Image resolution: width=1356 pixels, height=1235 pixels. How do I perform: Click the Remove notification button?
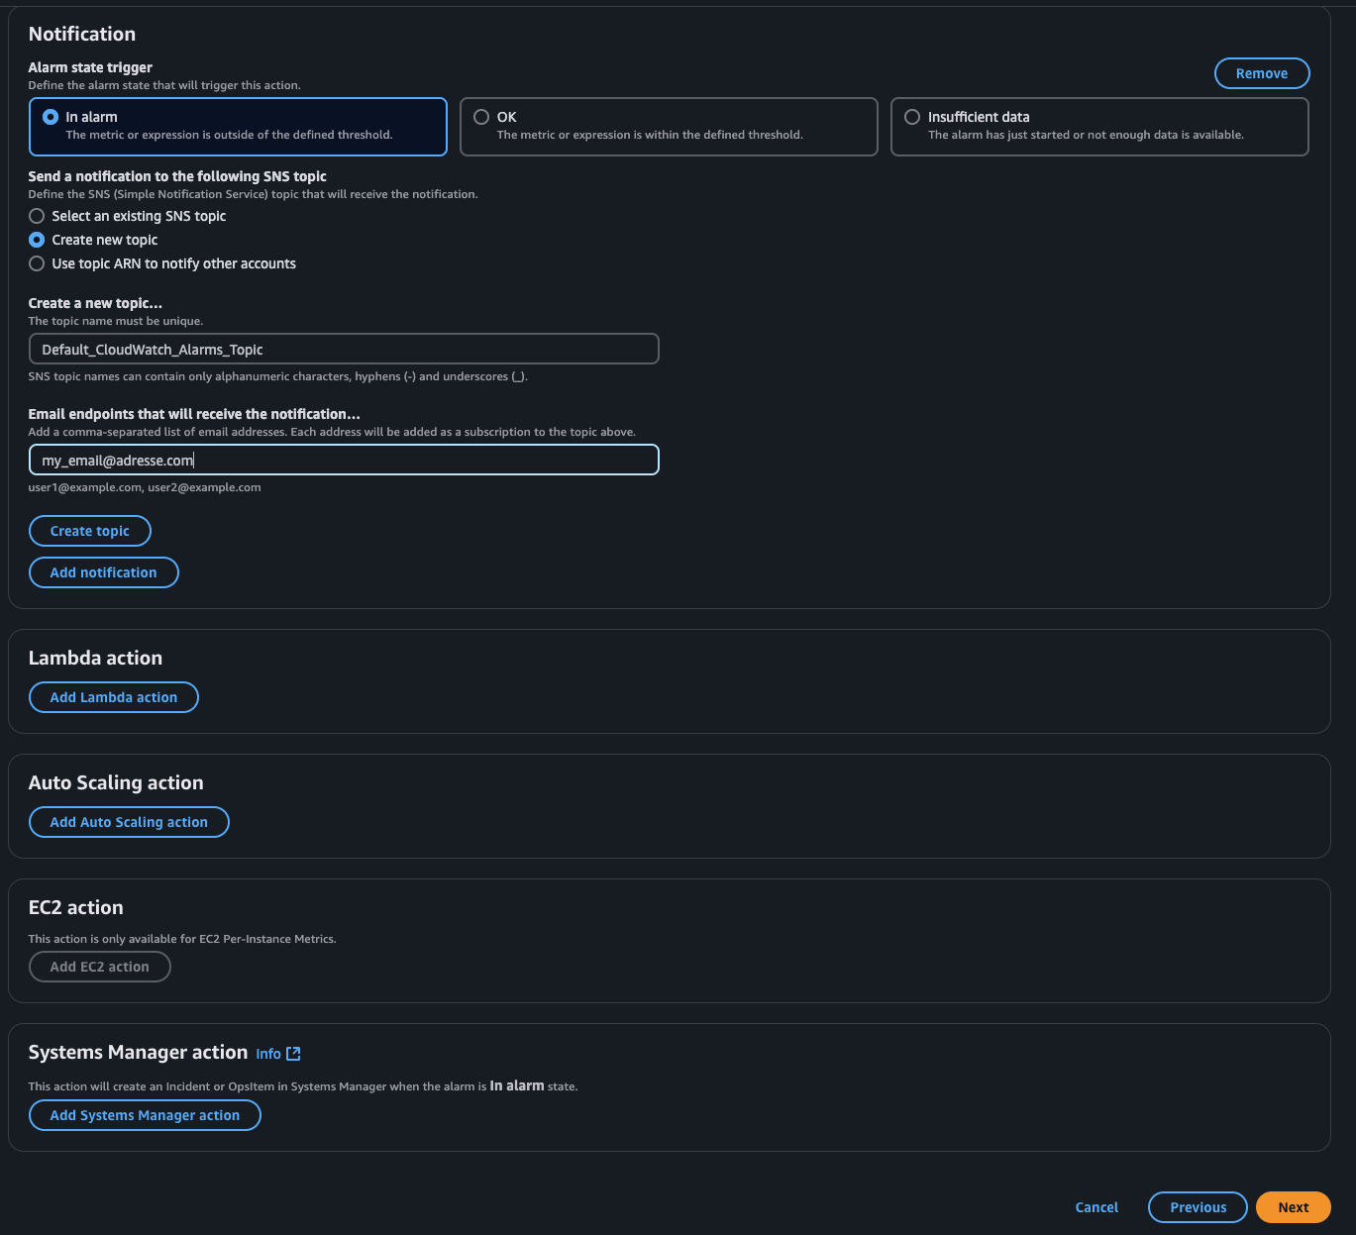(1262, 73)
